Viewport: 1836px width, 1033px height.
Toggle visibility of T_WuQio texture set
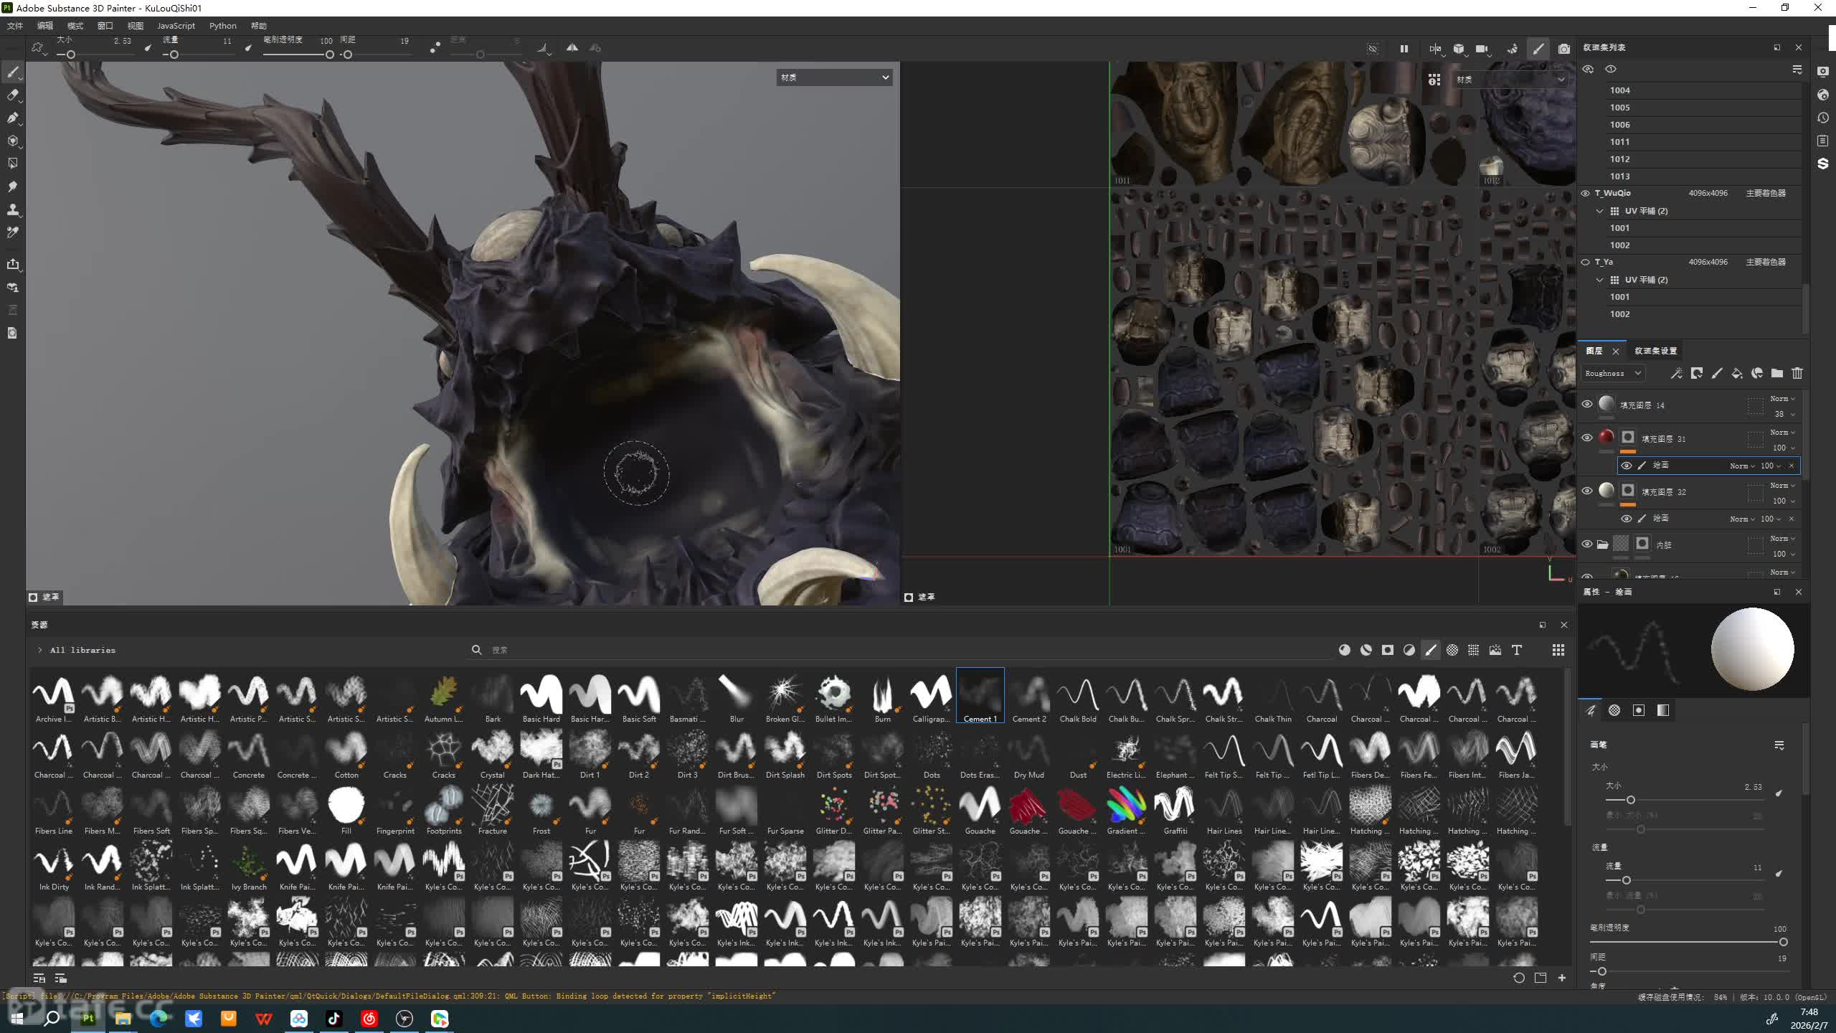click(1586, 193)
